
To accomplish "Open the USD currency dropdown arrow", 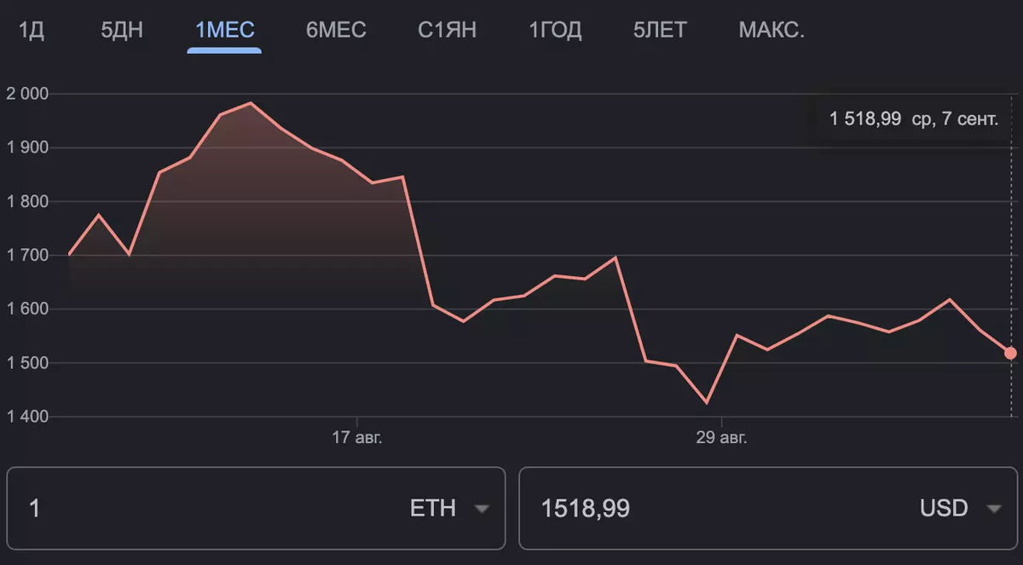I will [x=993, y=509].
